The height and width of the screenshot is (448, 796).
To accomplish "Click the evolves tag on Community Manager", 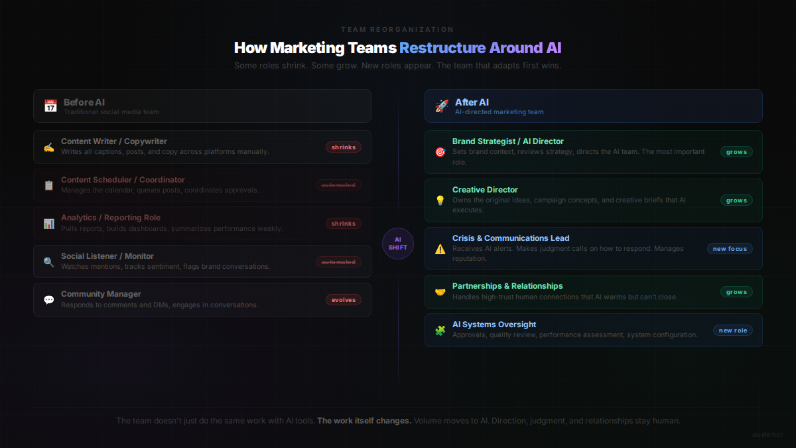I will 343,300.
